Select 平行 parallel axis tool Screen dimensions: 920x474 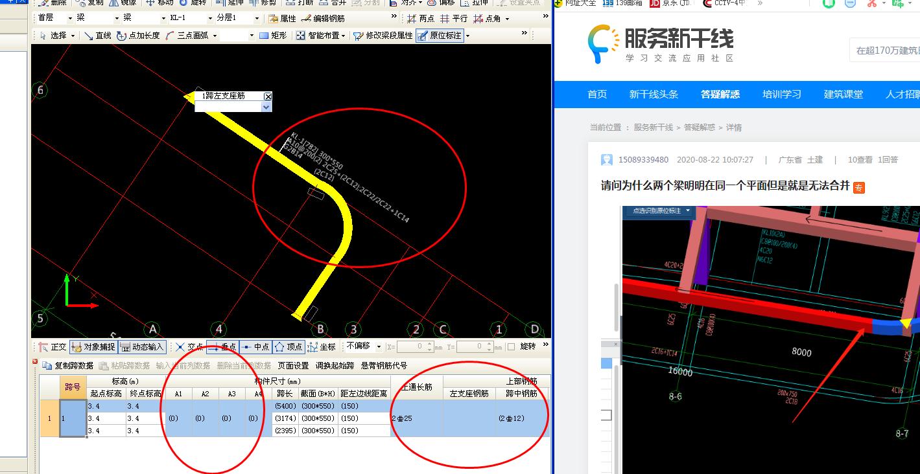(x=454, y=19)
